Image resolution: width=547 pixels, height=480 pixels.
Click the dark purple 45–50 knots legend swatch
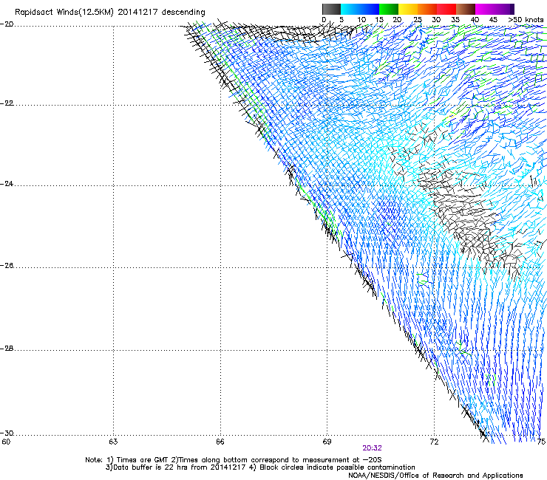pos(504,9)
